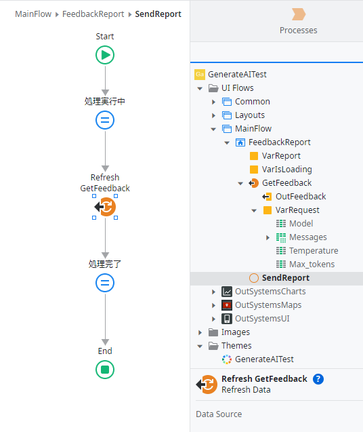This screenshot has height=432, width=363.
Task: Expand the Images folder
Action: coord(200,332)
